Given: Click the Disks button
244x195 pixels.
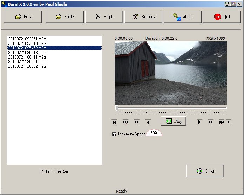Looking at the screenshot, I should coord(205,171).
